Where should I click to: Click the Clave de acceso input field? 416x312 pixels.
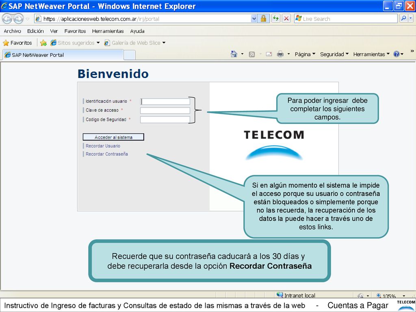(x=165, y=110)
